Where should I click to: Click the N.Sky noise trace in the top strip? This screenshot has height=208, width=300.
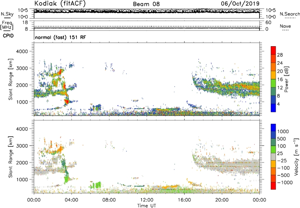(147, 11)
